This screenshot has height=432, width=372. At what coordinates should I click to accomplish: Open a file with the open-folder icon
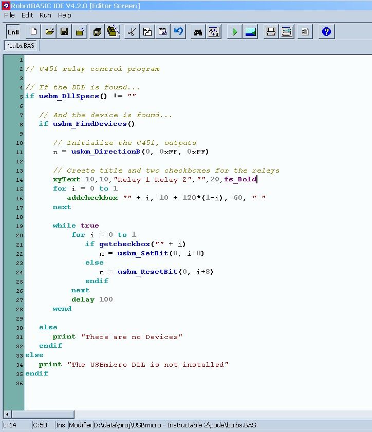coord(49,32)
